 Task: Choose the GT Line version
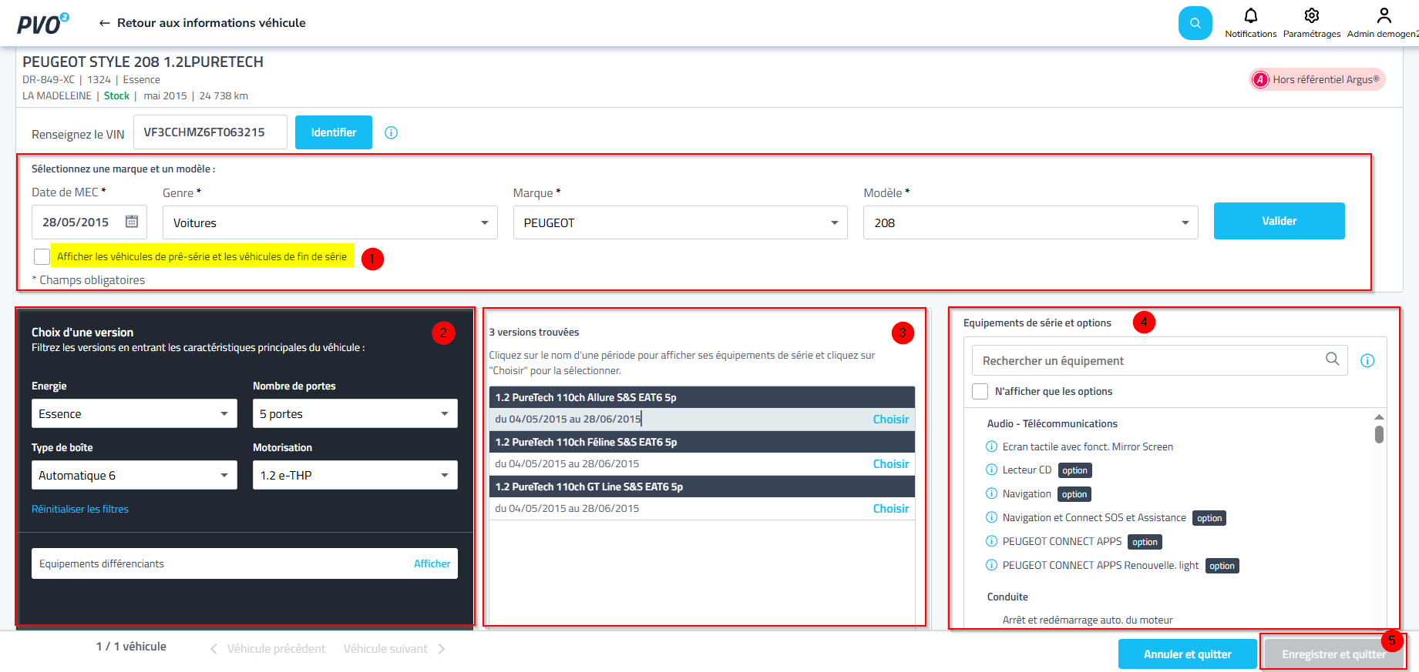(x=891, y=509)
